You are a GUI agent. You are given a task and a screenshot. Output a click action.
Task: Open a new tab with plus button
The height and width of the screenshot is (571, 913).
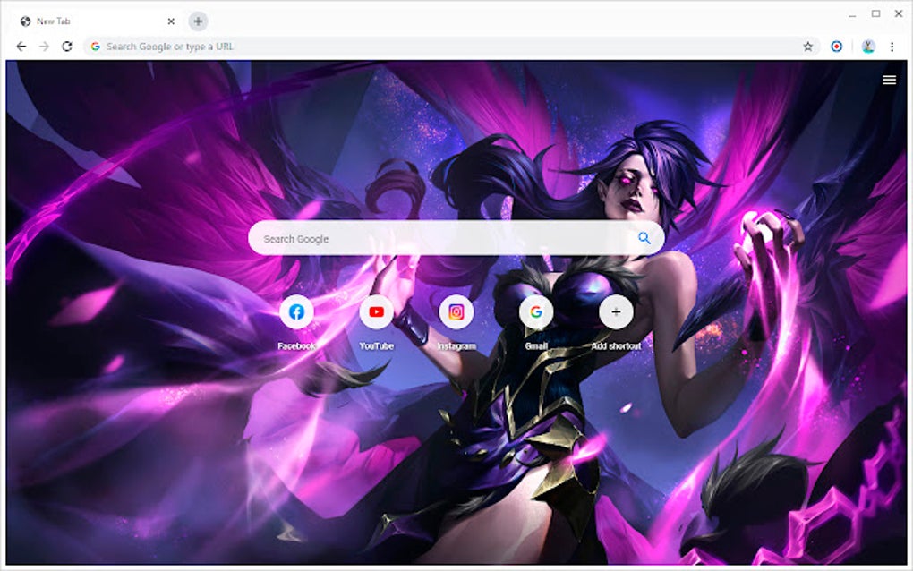coord(198,21)
